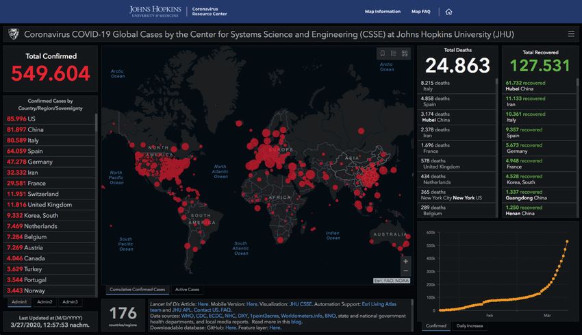Viewport: 582px width, 335px height.
Task: Click the bookmarks icon on map
Action: [x=382, y=53]
